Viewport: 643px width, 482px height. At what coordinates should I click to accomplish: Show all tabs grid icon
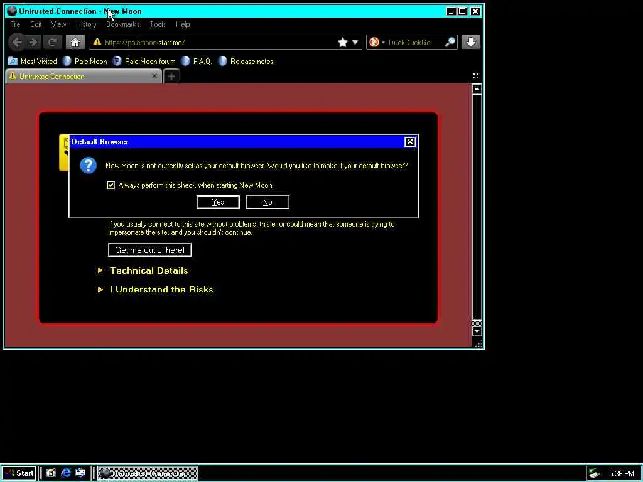[x=476, y=76]
